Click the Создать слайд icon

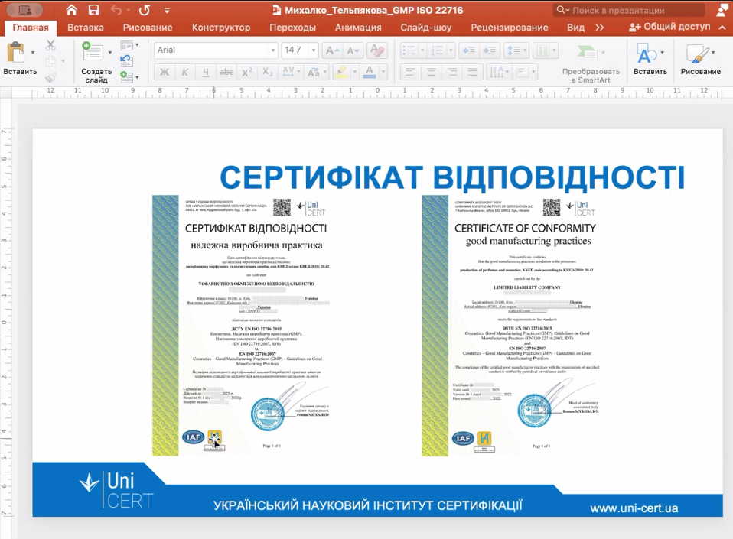coord(96,54)
